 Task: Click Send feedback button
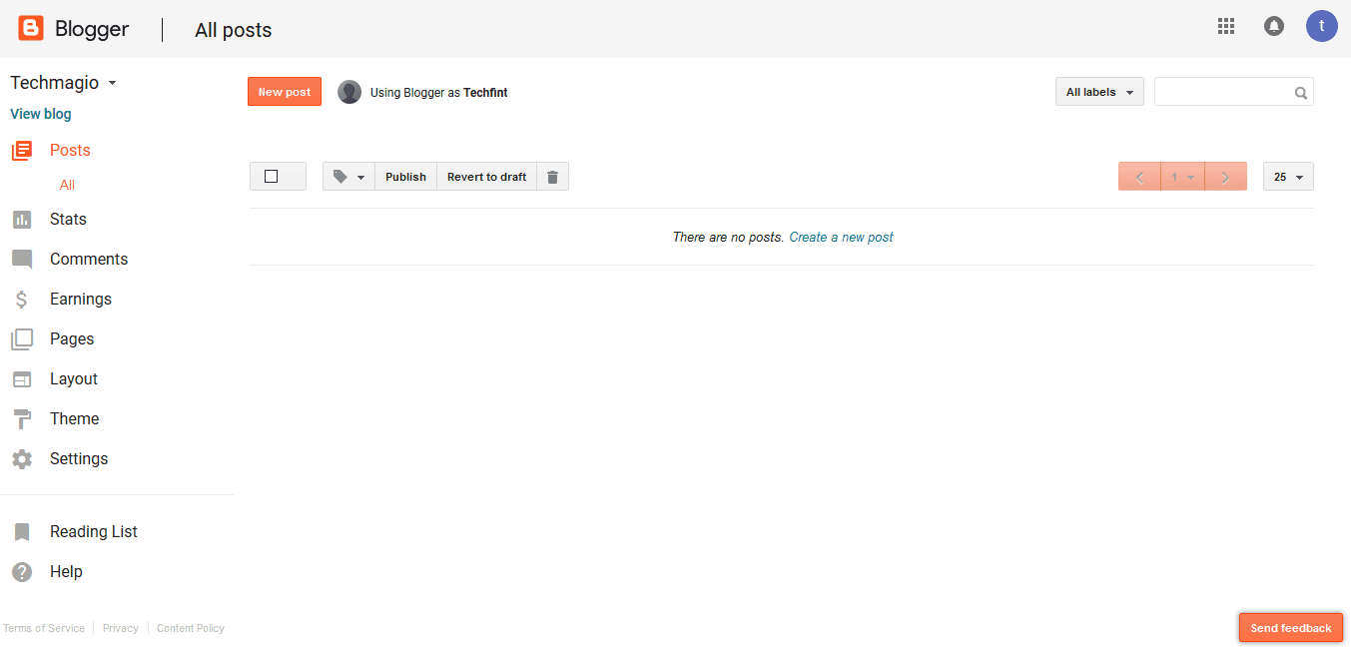pyautogui.click(x=1291, y=628)
